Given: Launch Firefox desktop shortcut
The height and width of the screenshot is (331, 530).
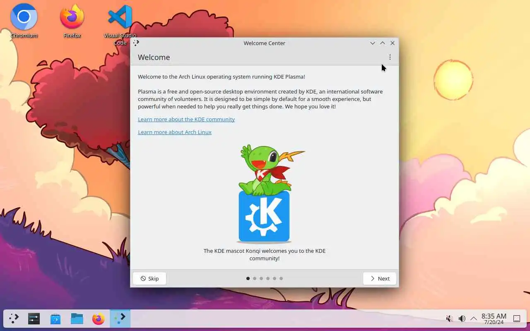Looking at the screenshot, I should click(x=72, y=21).
